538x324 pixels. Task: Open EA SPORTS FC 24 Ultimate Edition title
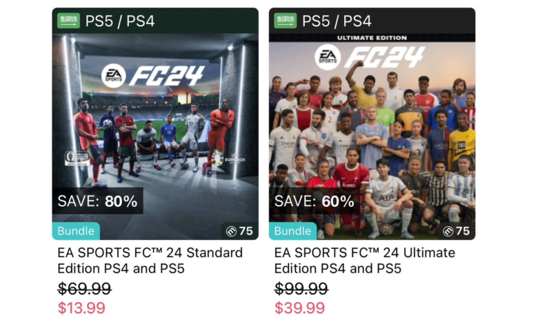365,261
